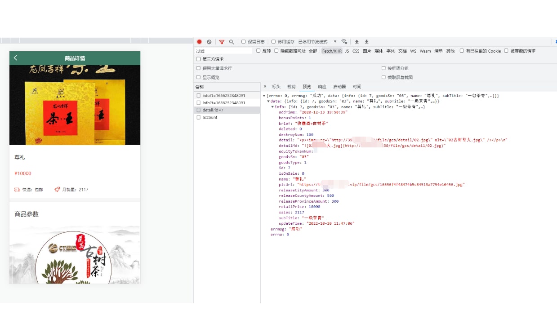The image size is (557, 324).
Task: Open the 载荷 tab
Action: click(x=291, y=87)
